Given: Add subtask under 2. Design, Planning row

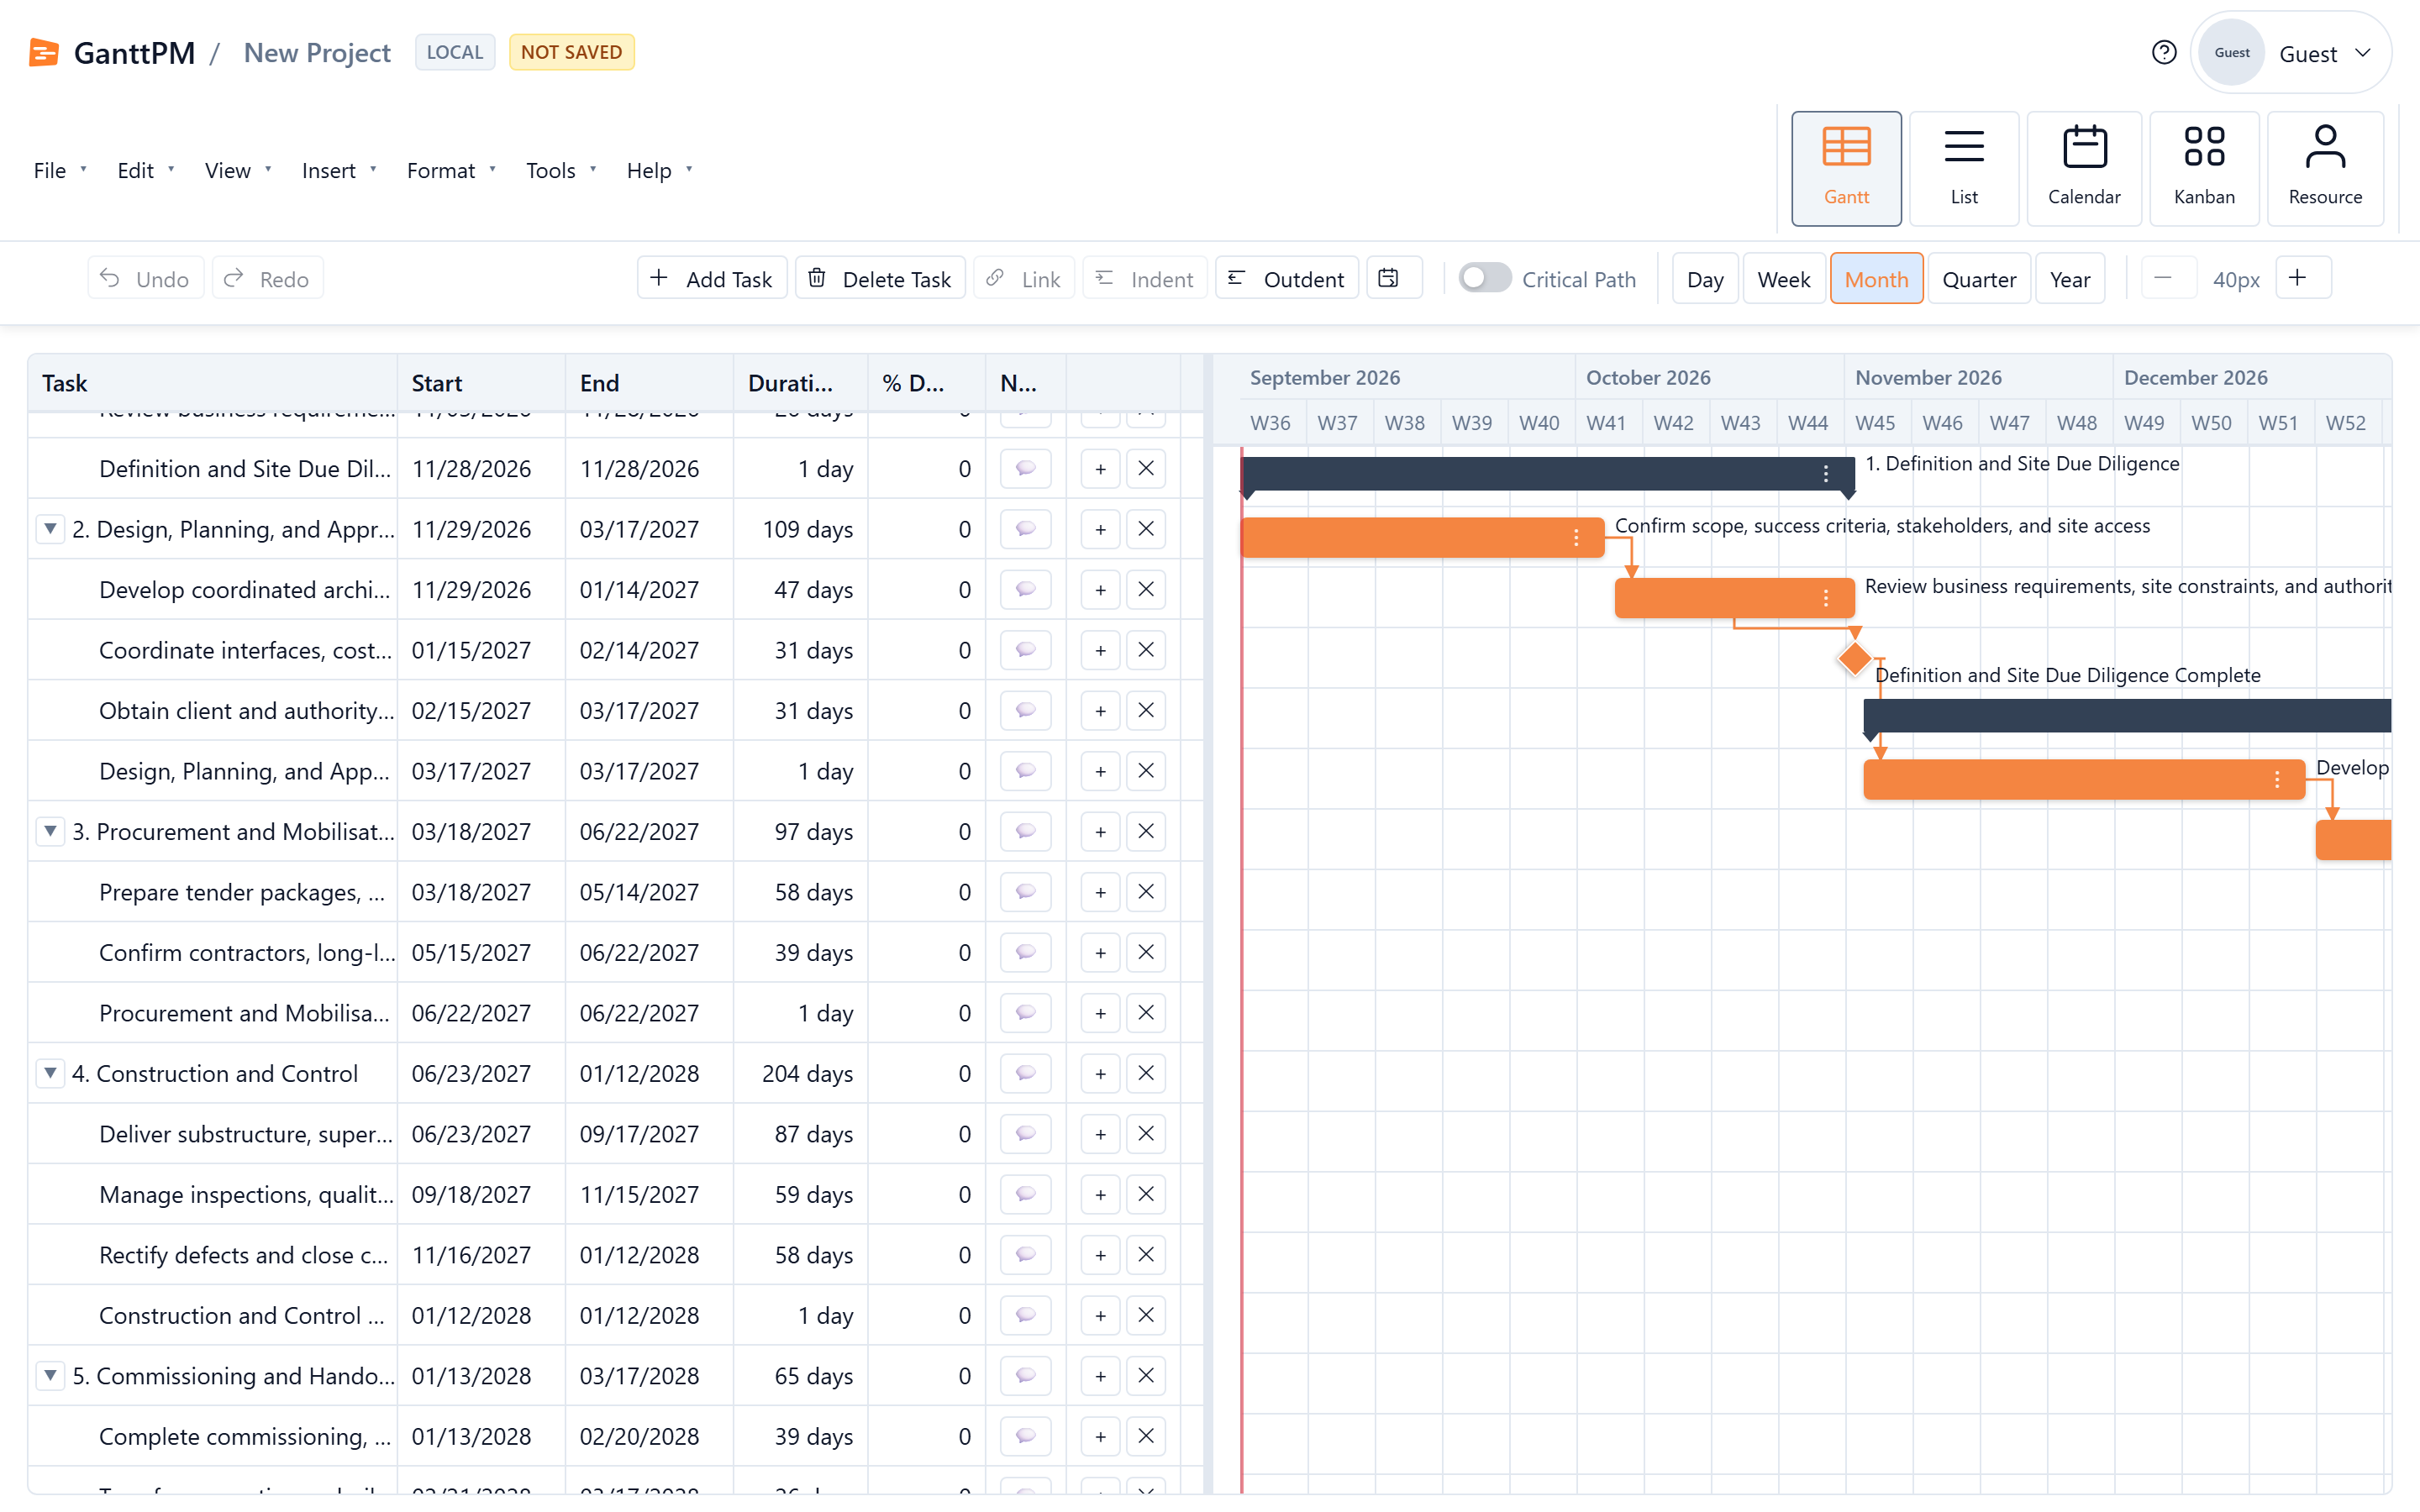Looking at the screenshot, I should 1100,529.
